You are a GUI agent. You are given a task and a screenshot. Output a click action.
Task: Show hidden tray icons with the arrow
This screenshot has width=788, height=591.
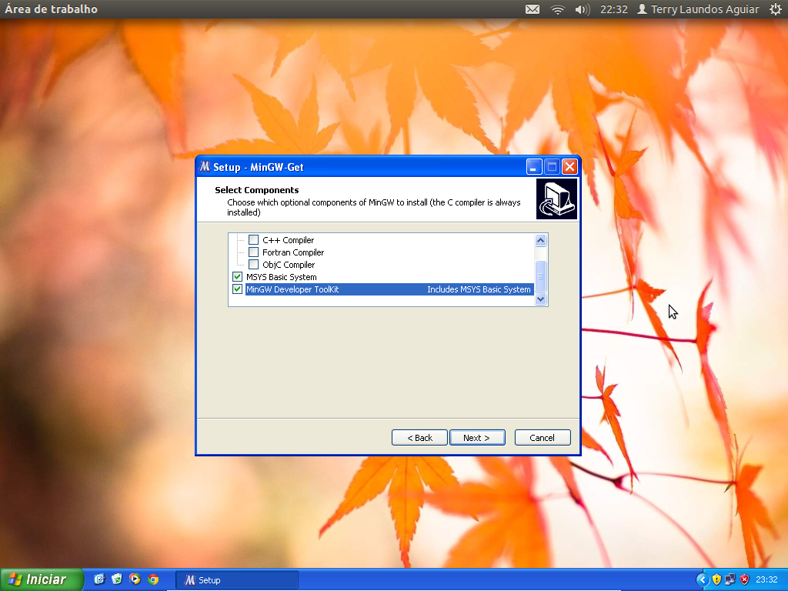tap(703, 580)
